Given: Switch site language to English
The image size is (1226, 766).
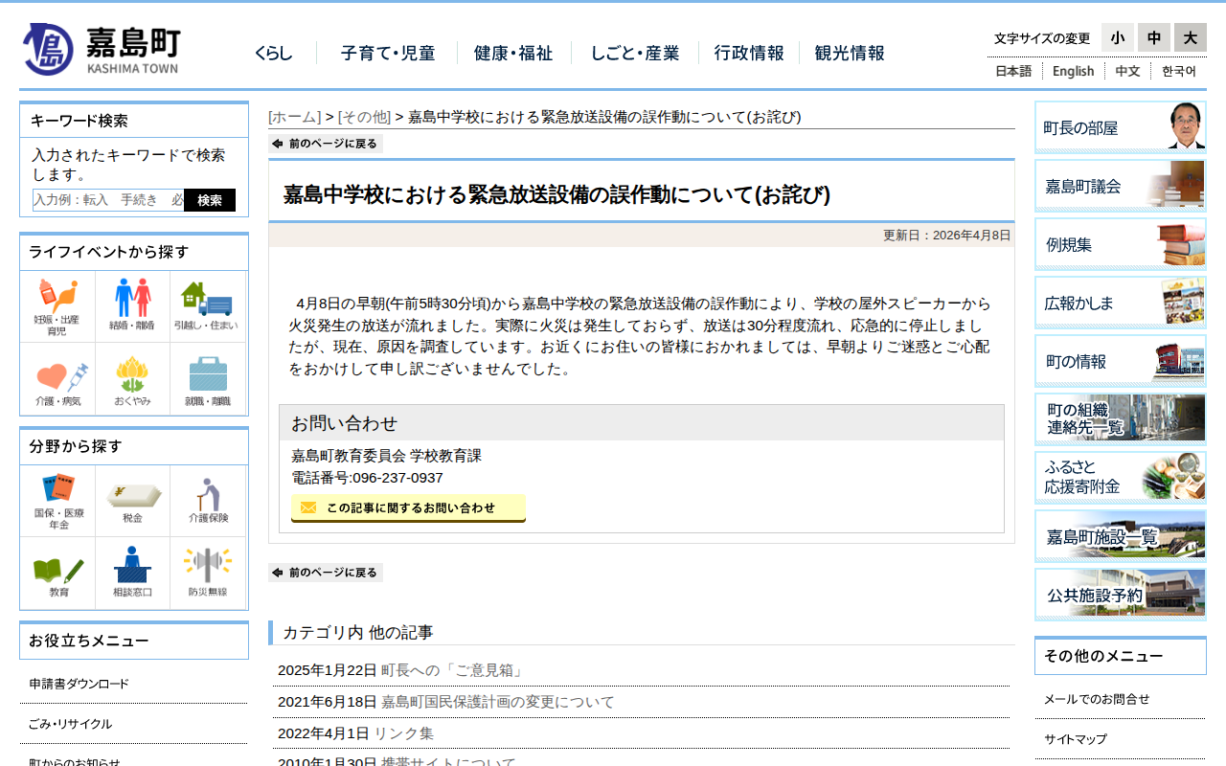Looking at the screenshot, I should click(x=1073, y=71).
